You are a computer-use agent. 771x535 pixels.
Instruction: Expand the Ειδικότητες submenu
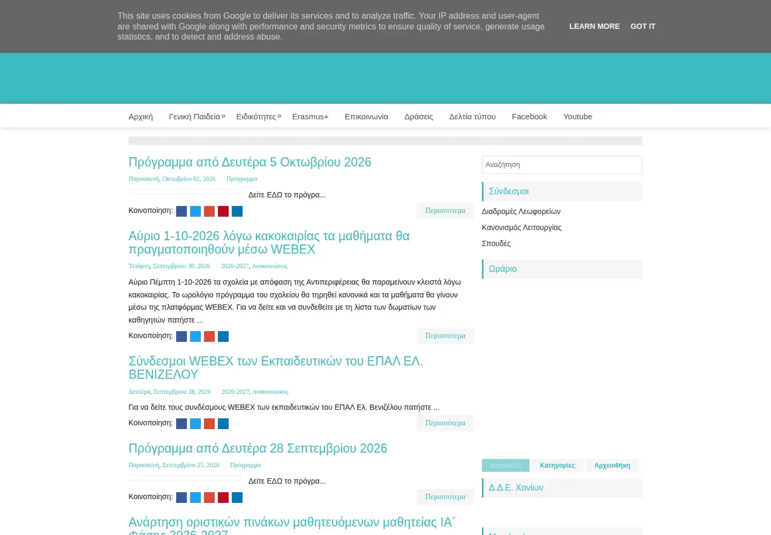point(259,117)
